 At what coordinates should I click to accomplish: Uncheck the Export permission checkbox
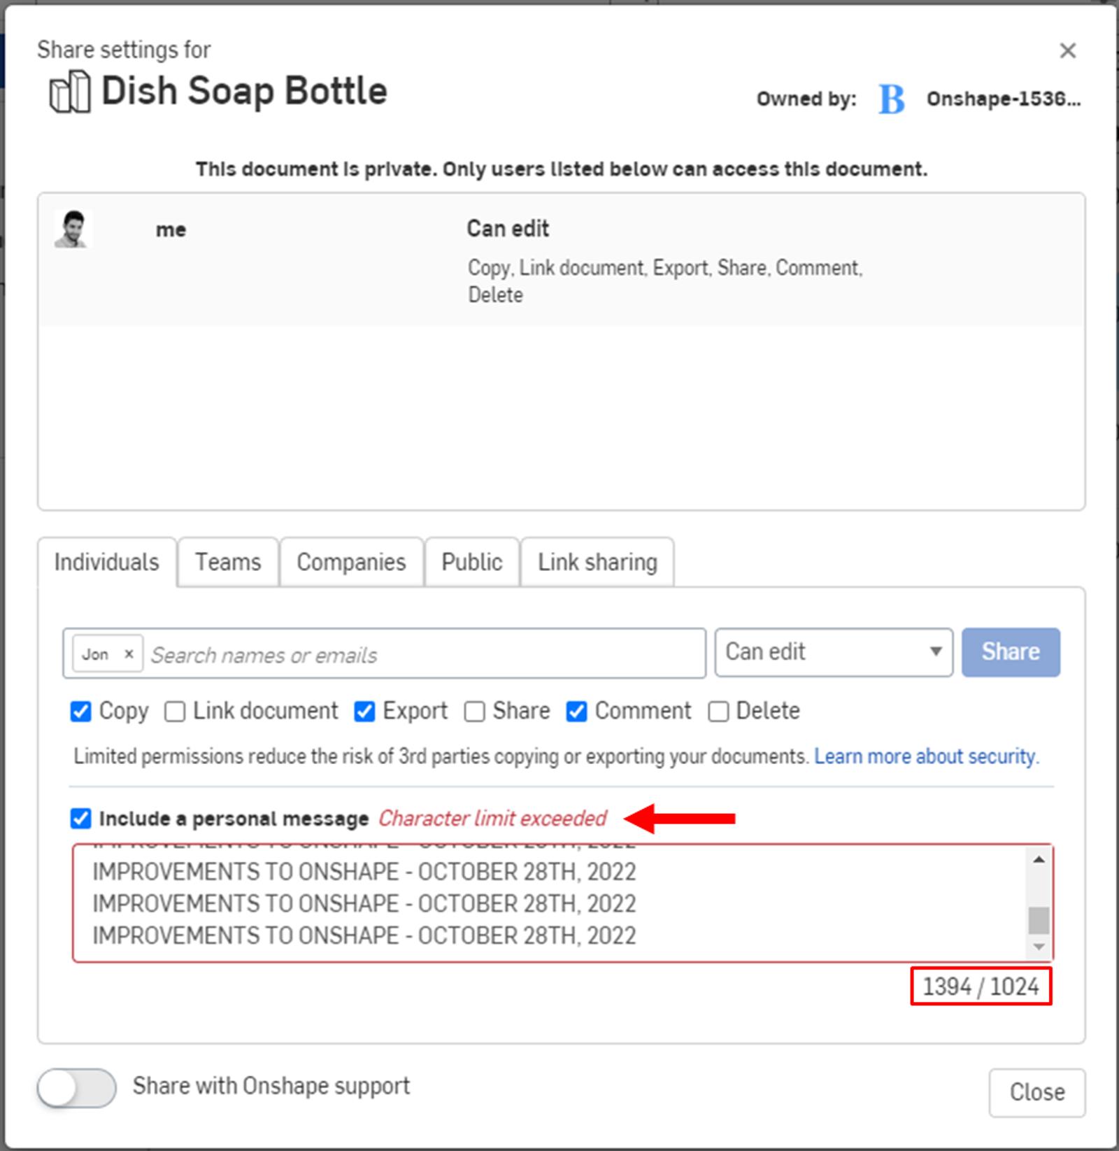click(364, 712)
